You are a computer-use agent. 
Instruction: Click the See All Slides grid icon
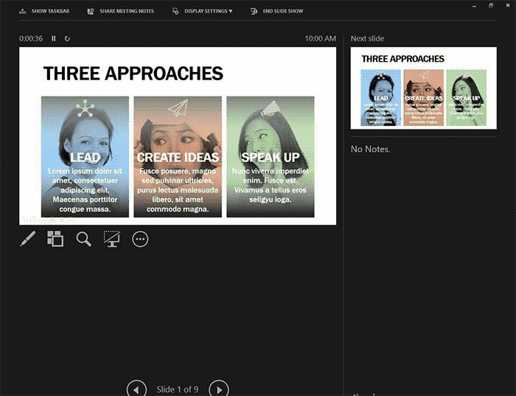[x=55, y=239]
